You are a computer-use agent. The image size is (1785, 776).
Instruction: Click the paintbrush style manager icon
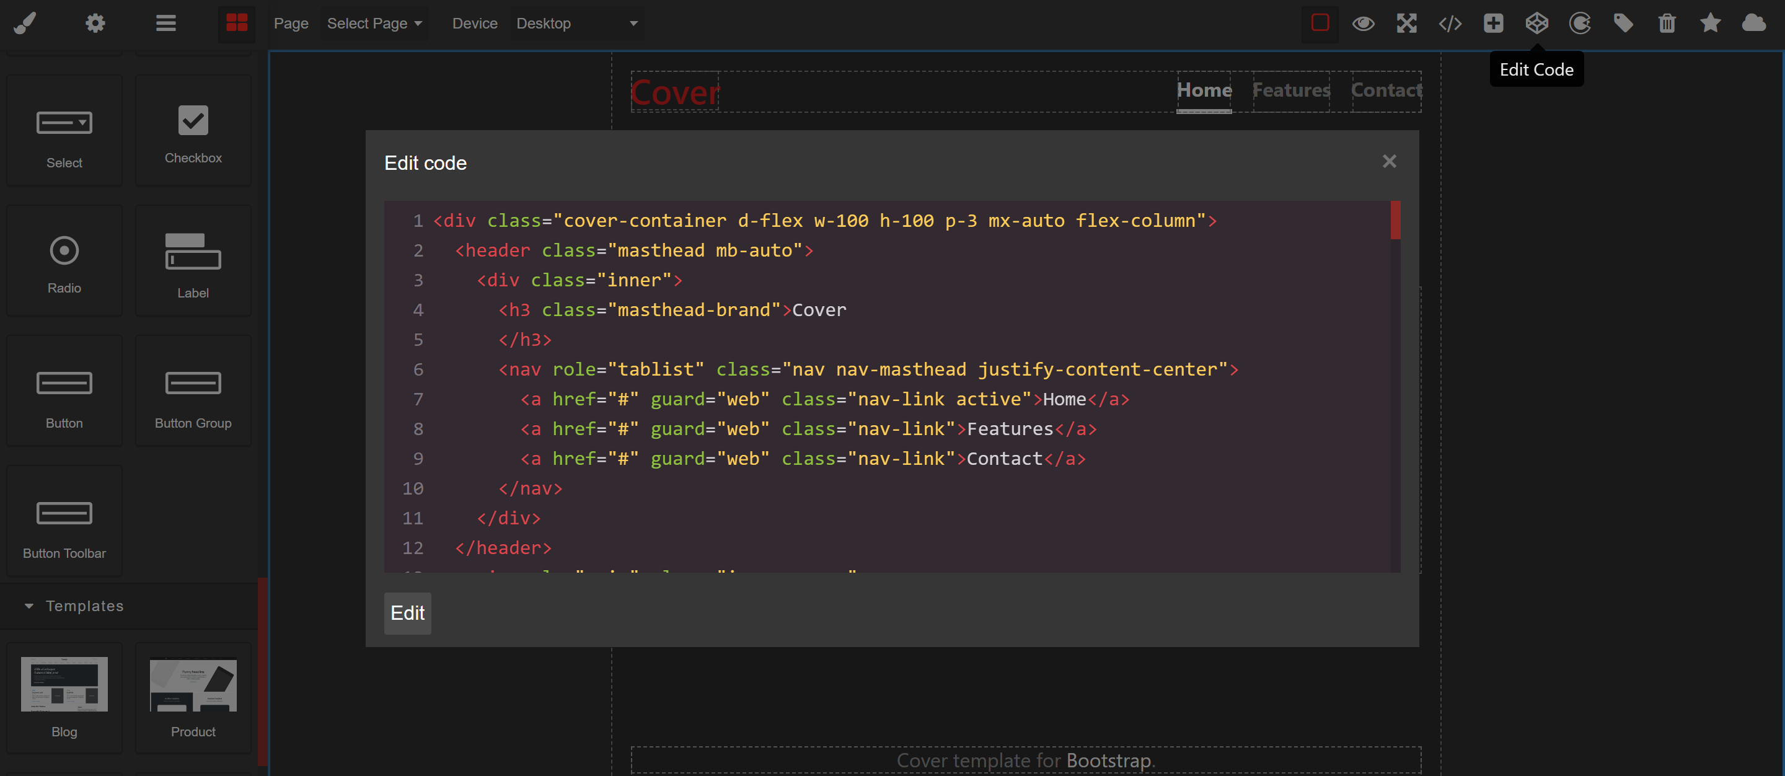[25, 24]
